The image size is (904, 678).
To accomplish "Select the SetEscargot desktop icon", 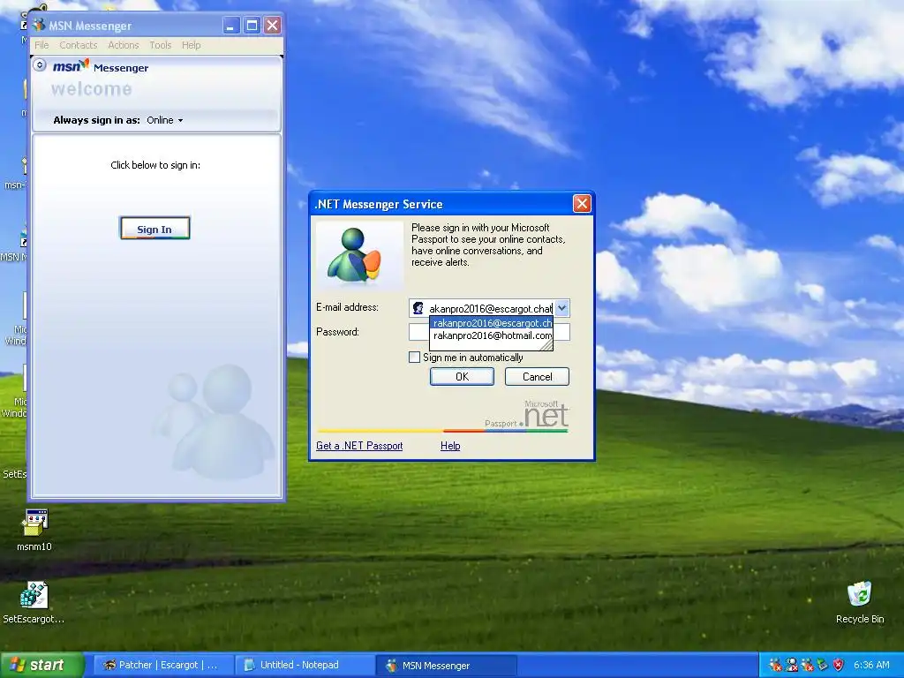I will 34,603.
